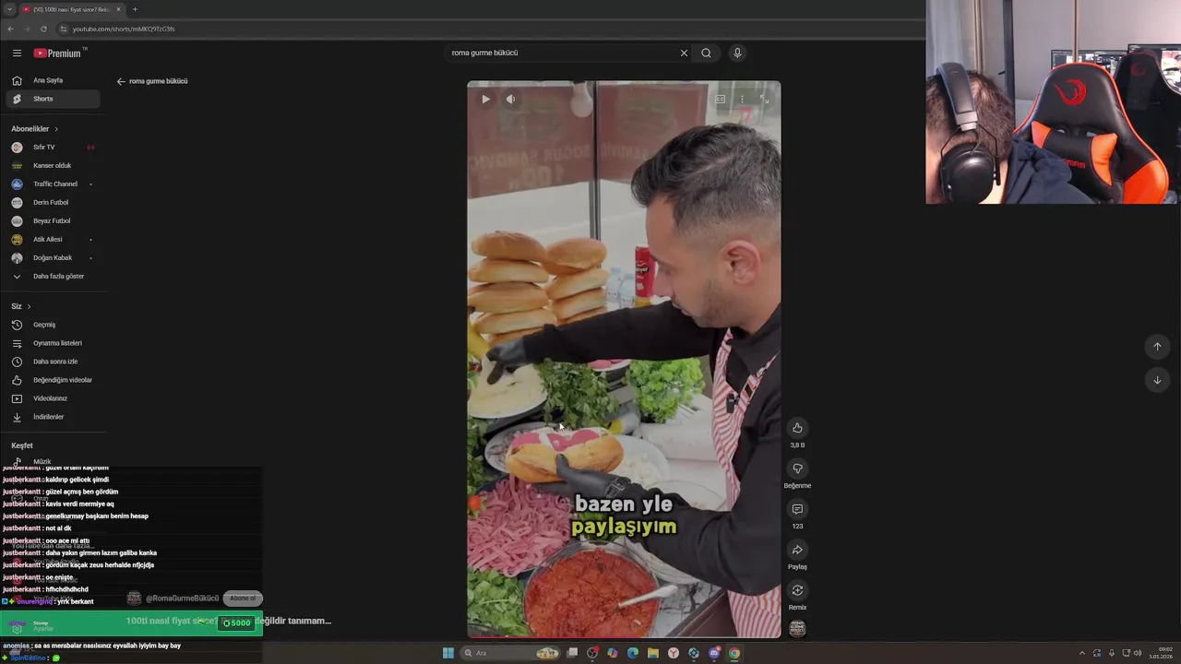Open İndirilenler downloads

coord(53,417)
